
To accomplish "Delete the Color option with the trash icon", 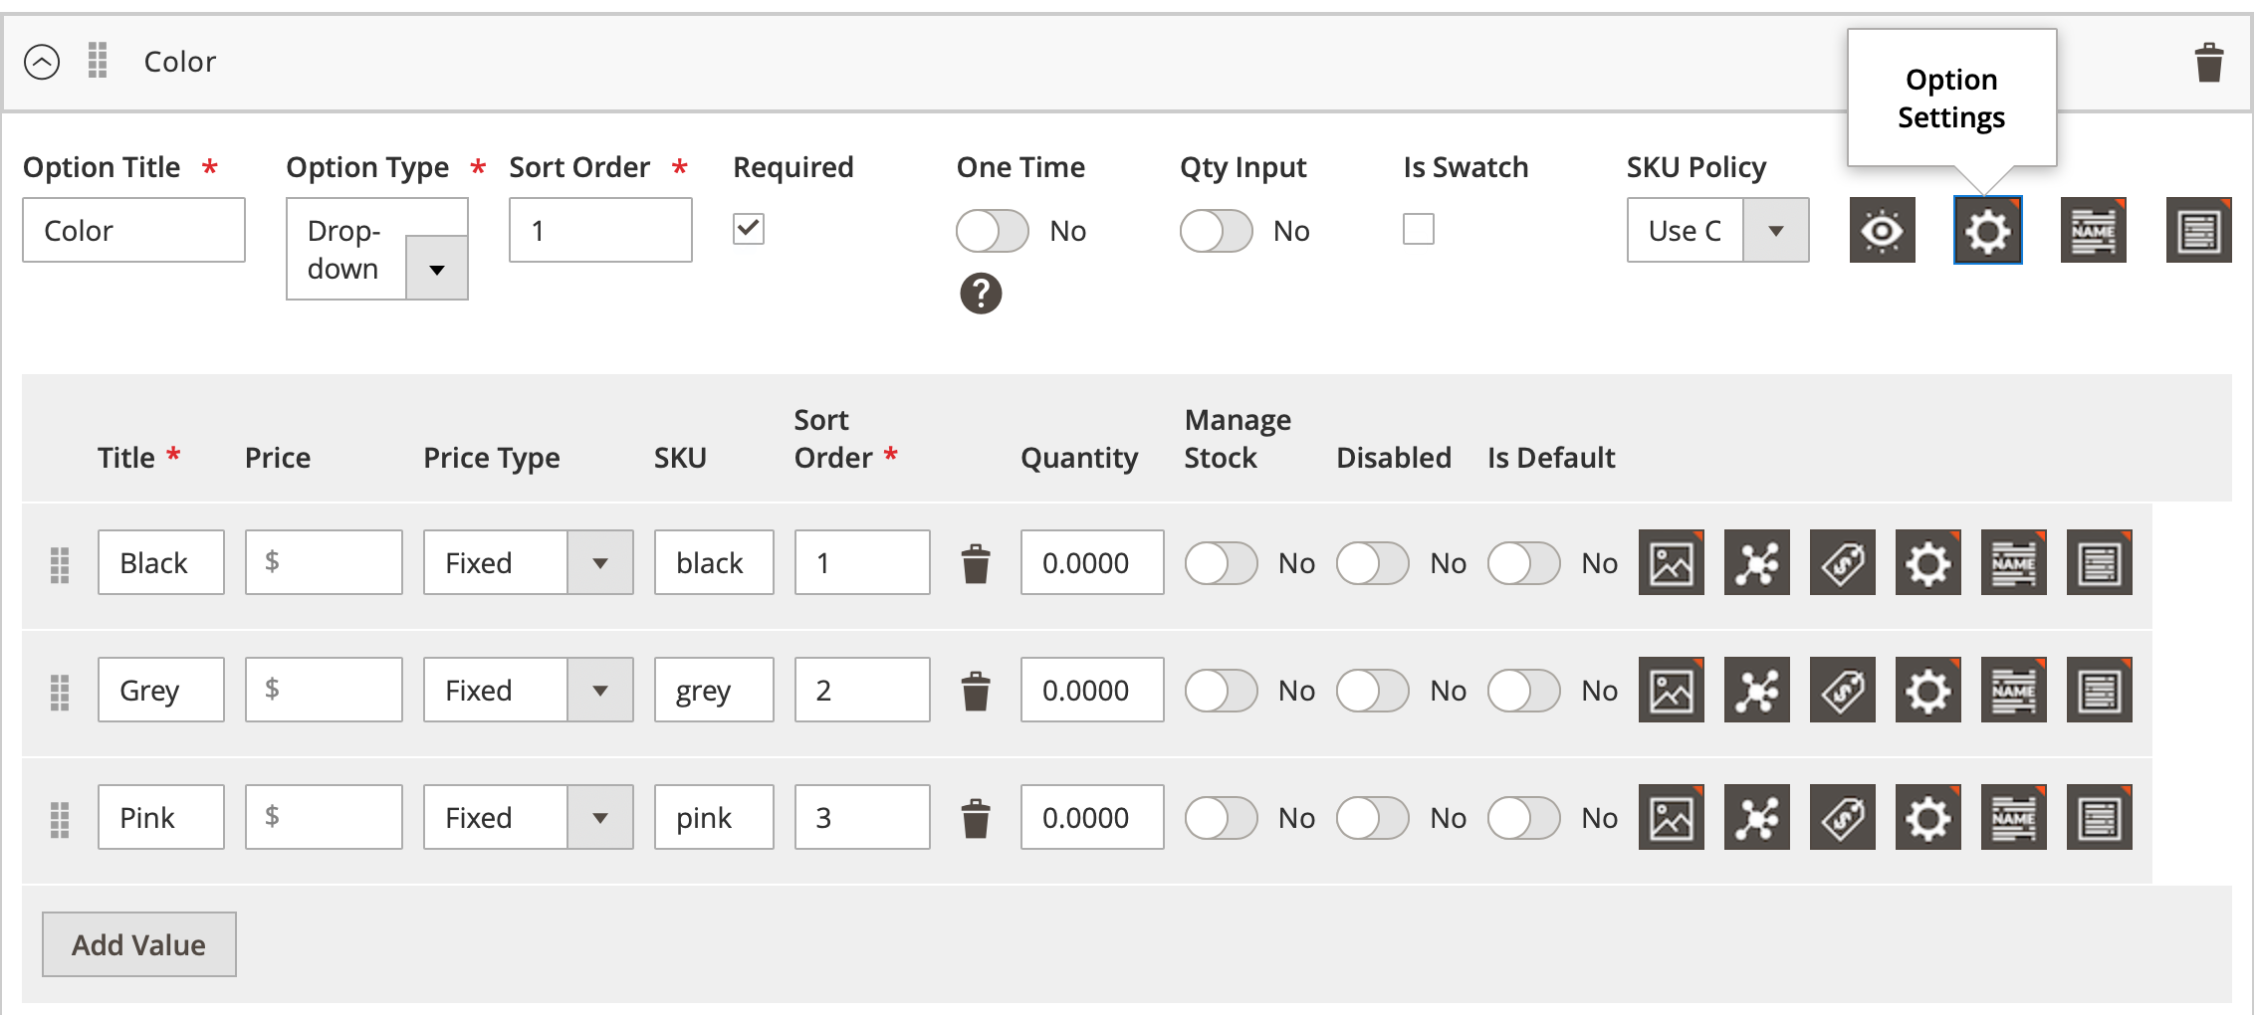I will [x=2209, y=63].
